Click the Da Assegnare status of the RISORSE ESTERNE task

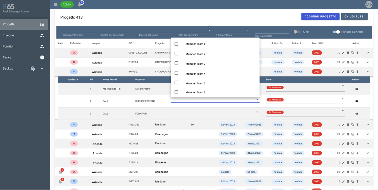coord(275,100)
